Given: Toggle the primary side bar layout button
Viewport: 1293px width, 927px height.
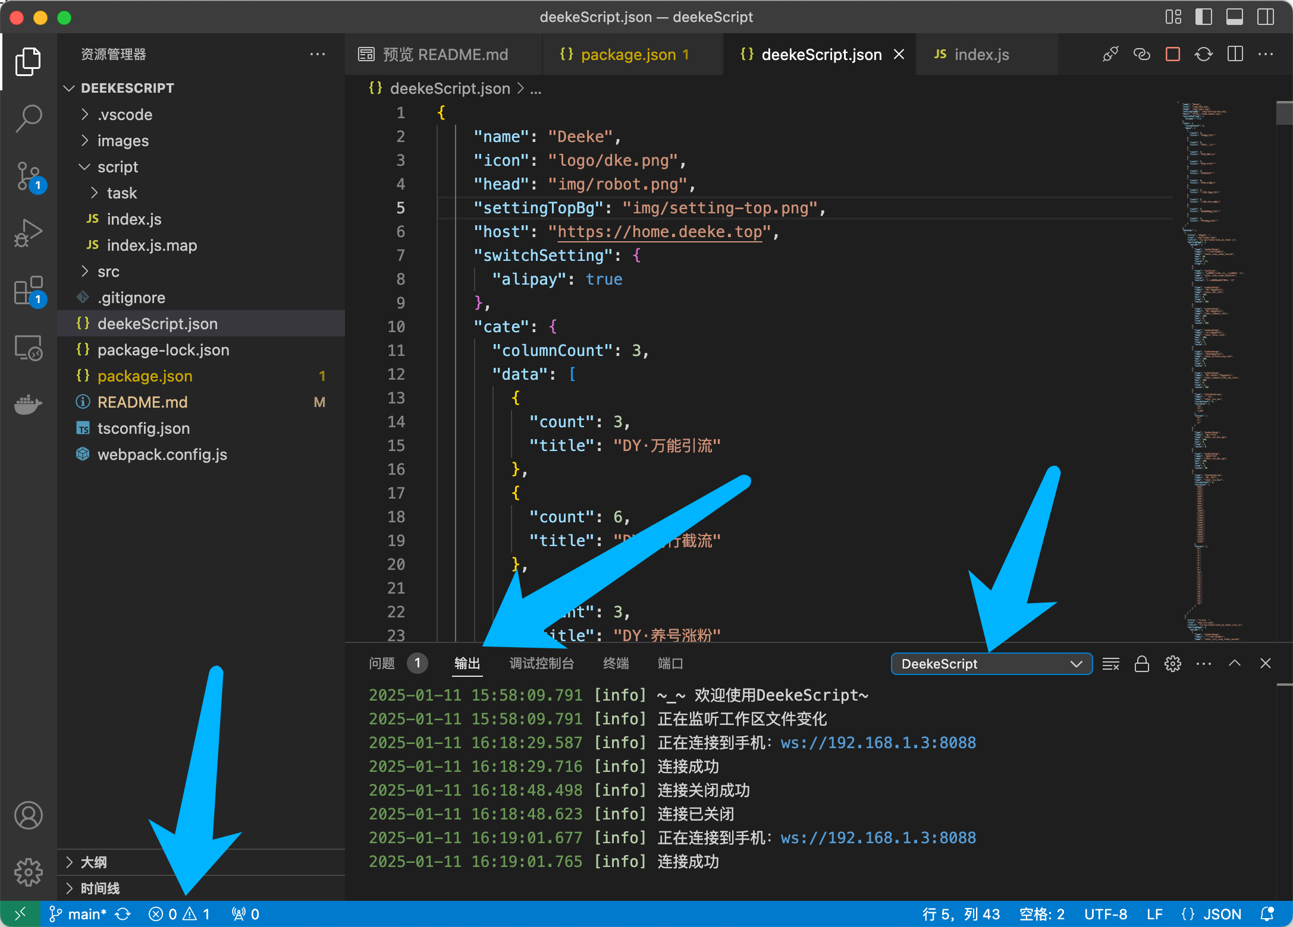Looking at the screenshot, I should click(1203, 17).
